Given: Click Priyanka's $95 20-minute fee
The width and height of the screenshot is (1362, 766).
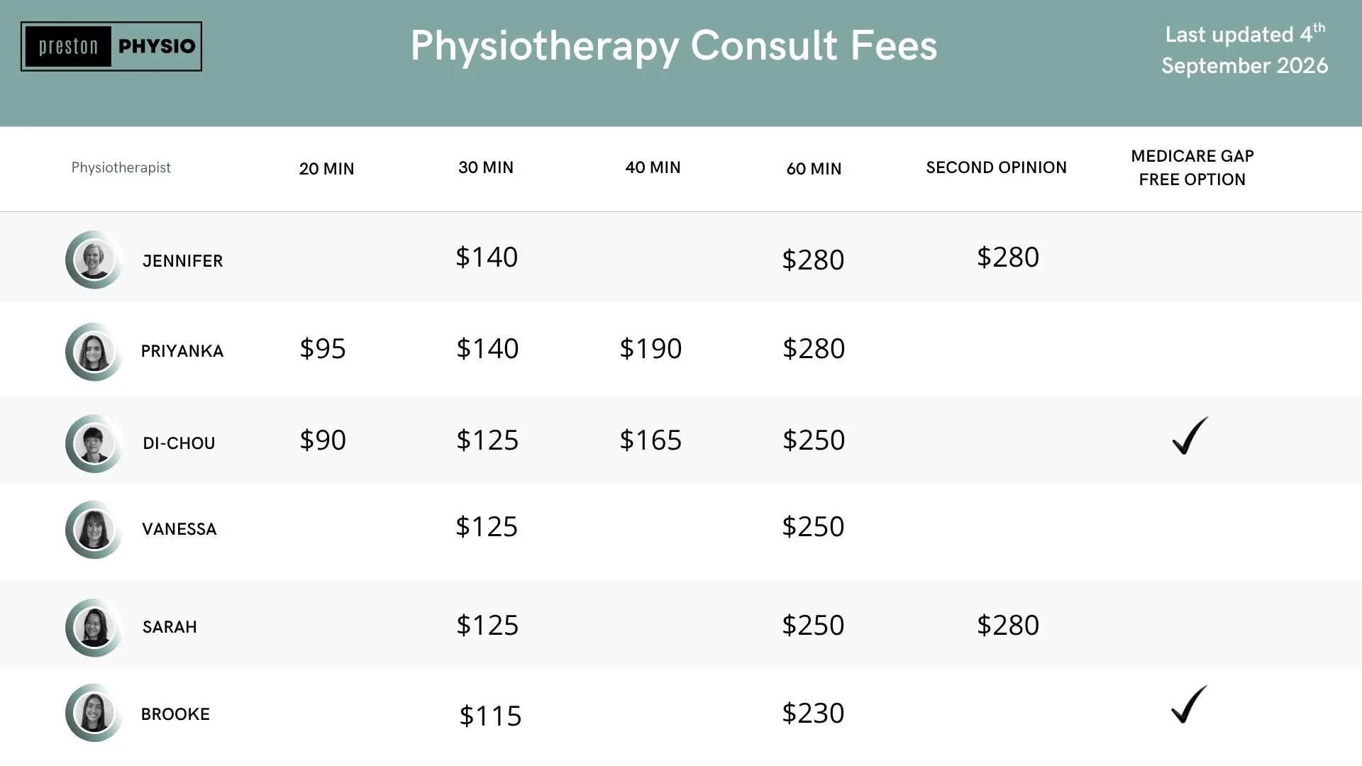Looking at the screenshot, I should pos(323,348).
